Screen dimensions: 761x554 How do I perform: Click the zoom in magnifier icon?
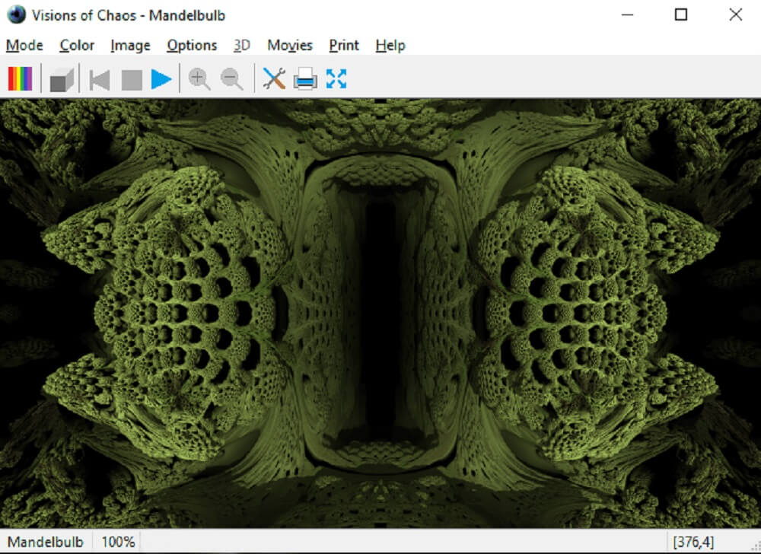coord(199,79)
